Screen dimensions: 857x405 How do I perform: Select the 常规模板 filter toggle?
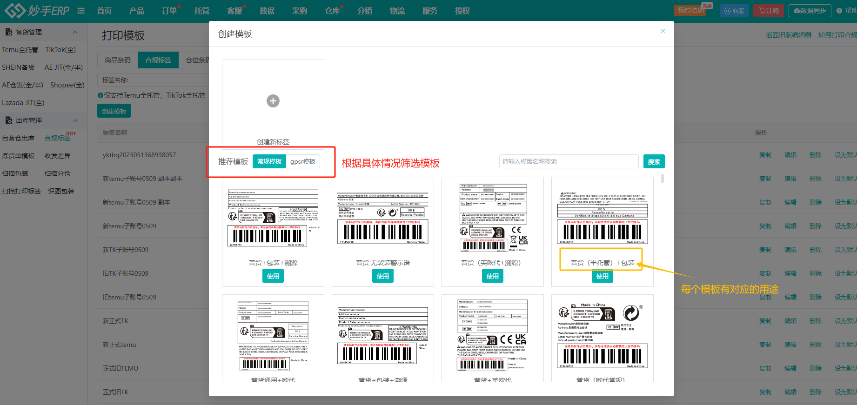point(269,161)
